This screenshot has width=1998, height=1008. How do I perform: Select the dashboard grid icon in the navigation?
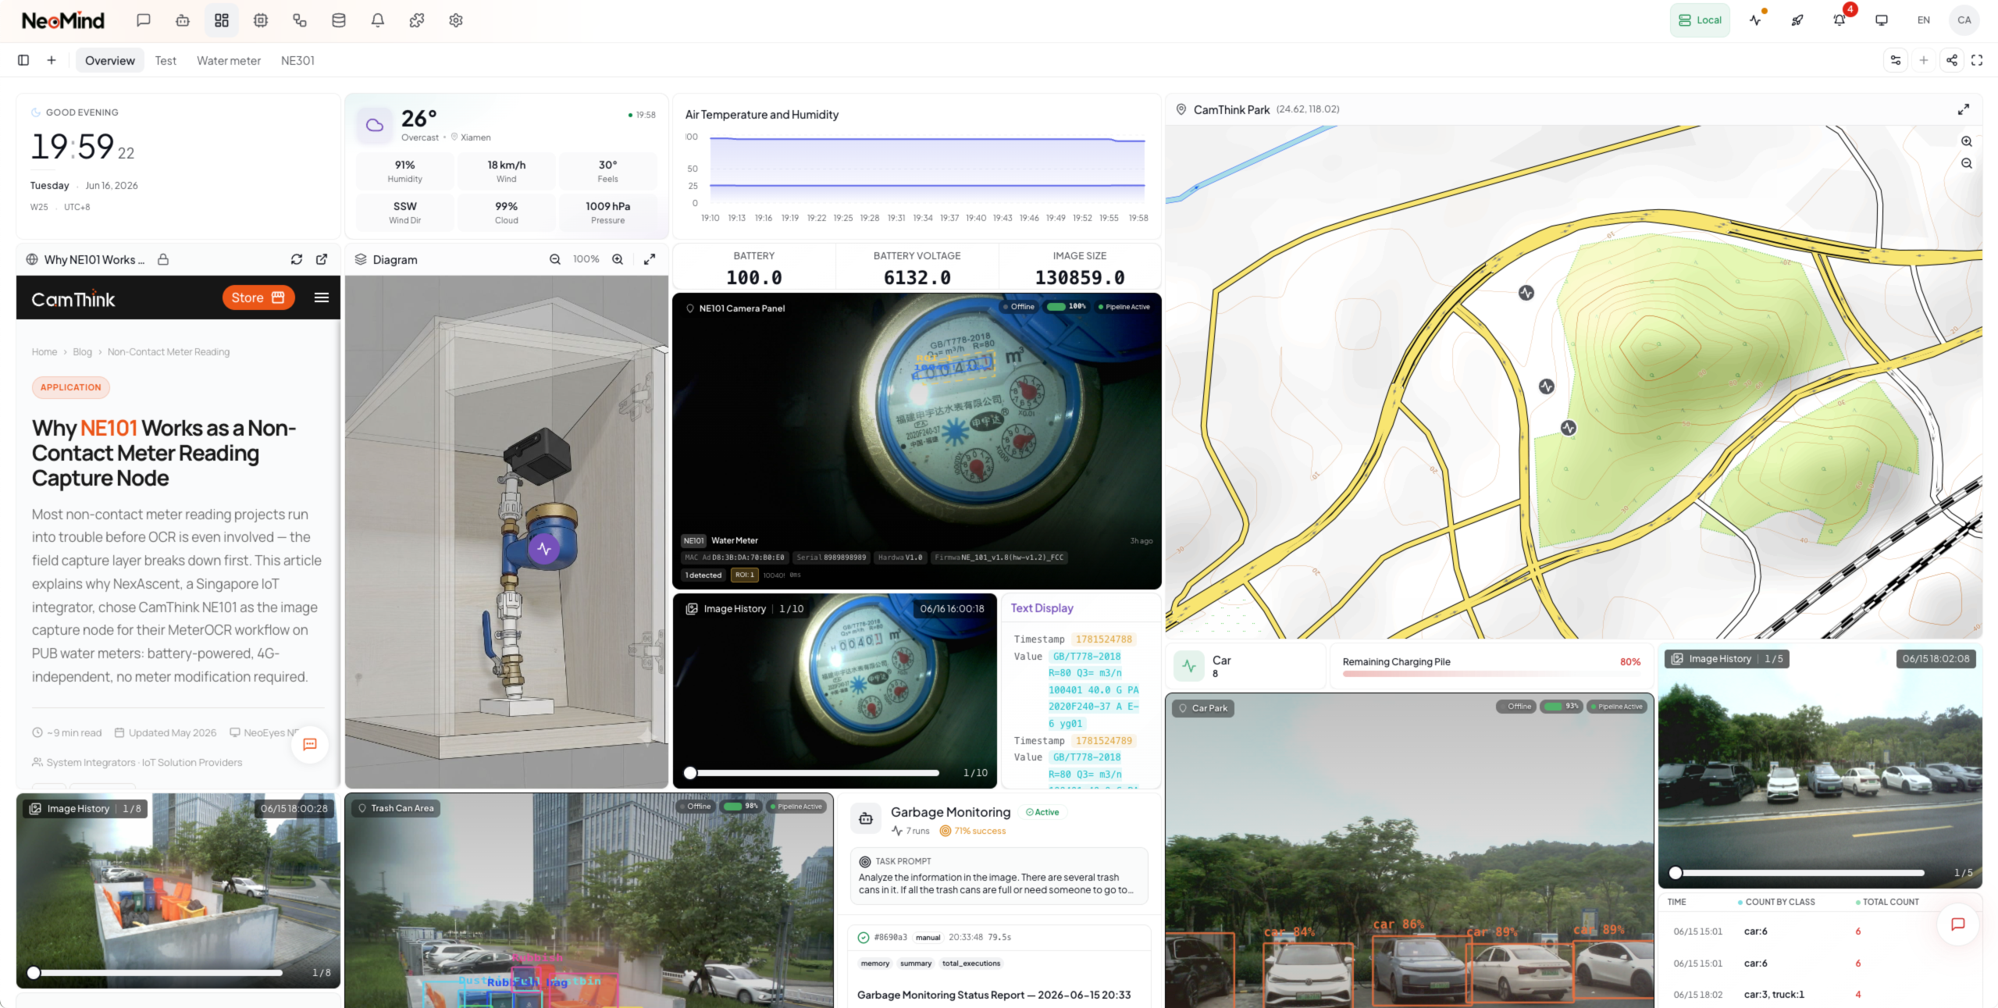point(222,20)
